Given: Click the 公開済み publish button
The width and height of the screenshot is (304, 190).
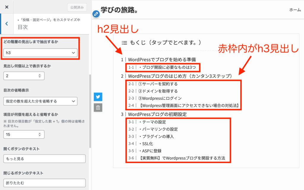Looking at the screenshot, I should [77, 7].
